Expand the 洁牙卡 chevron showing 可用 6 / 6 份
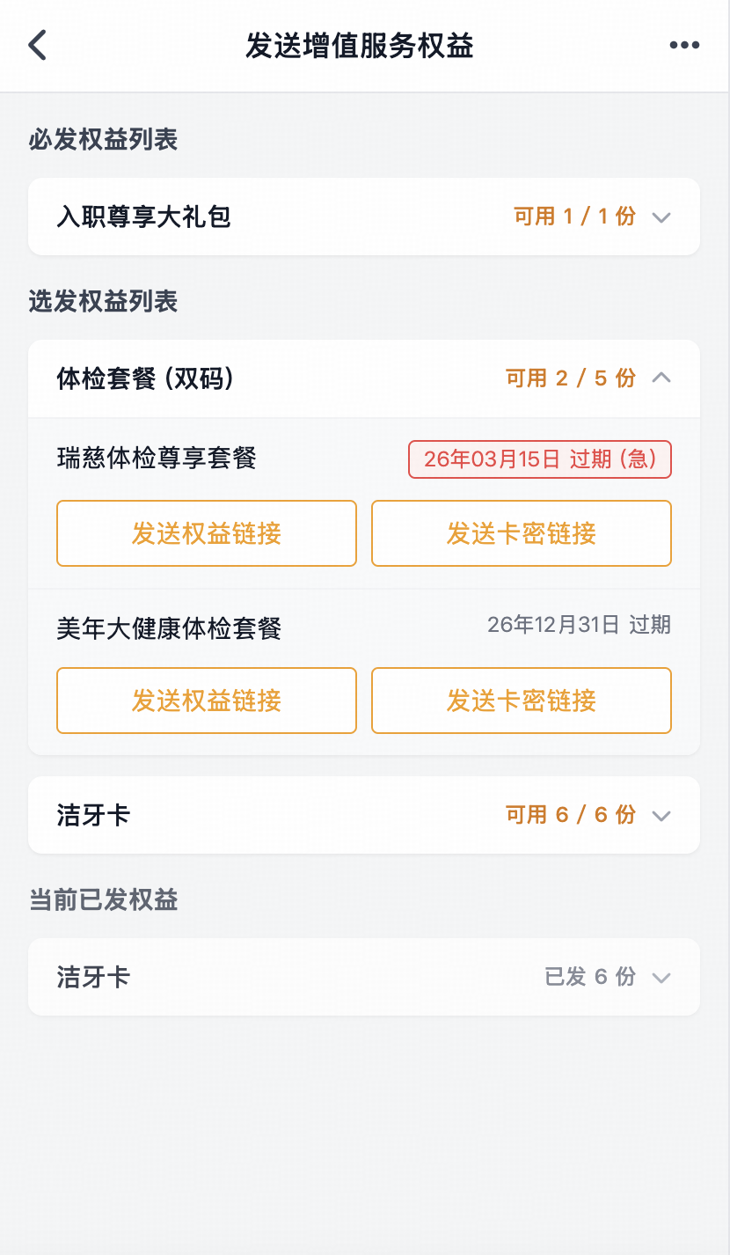The height and width of the screenshot is (1255, 730). [661, 816]
